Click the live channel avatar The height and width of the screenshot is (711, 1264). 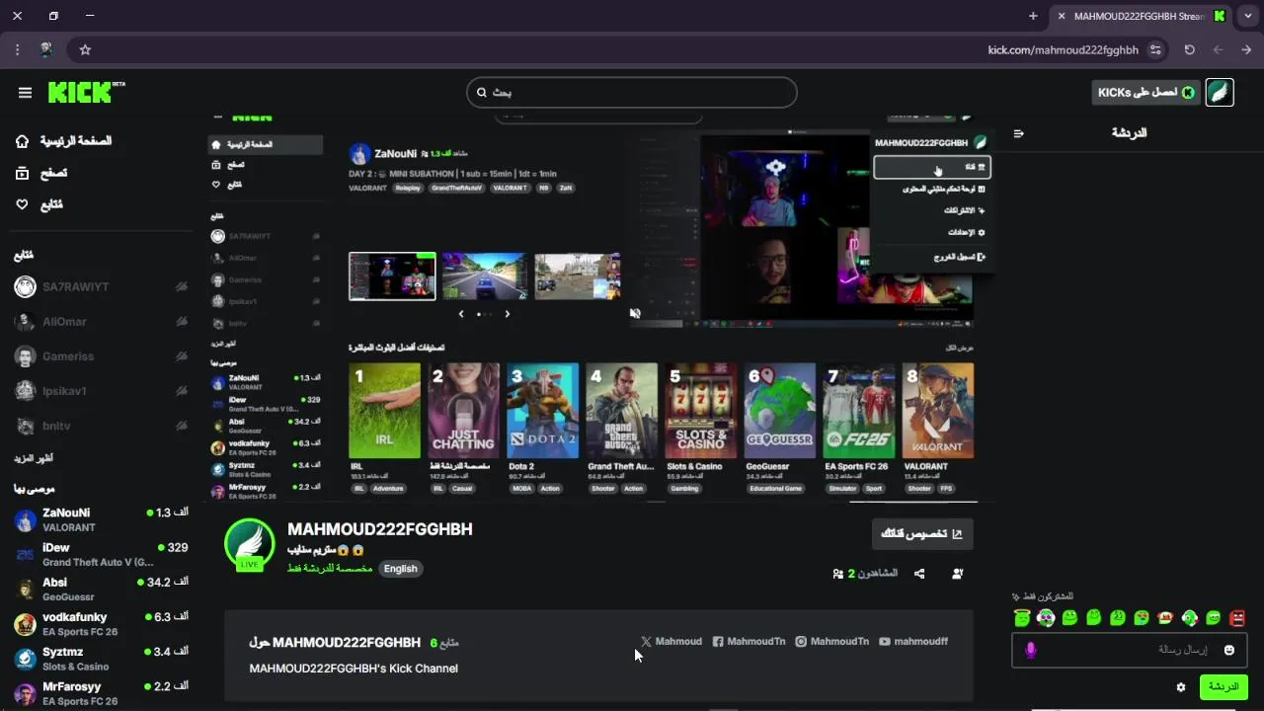tap(249, 543)
